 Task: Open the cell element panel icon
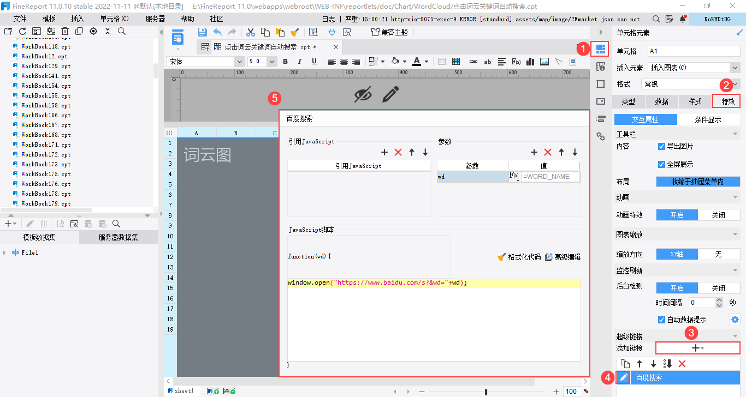(x=601, y=50)
